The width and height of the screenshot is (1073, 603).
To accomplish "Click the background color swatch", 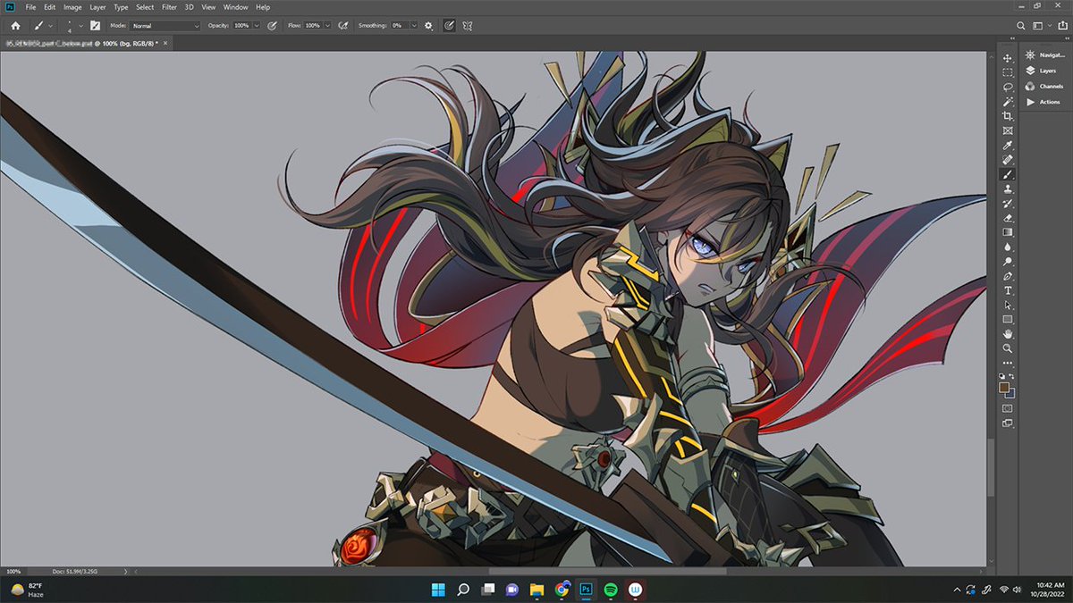I will [1010, 393].
